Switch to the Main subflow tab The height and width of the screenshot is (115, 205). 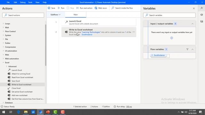(x=76, y=15)
